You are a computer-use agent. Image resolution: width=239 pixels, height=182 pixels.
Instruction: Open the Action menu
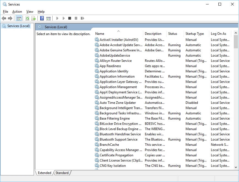[x=17, y=12]
